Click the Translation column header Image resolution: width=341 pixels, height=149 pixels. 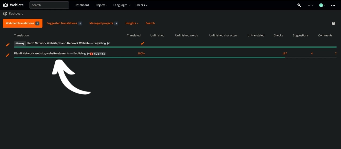point(21,35)
